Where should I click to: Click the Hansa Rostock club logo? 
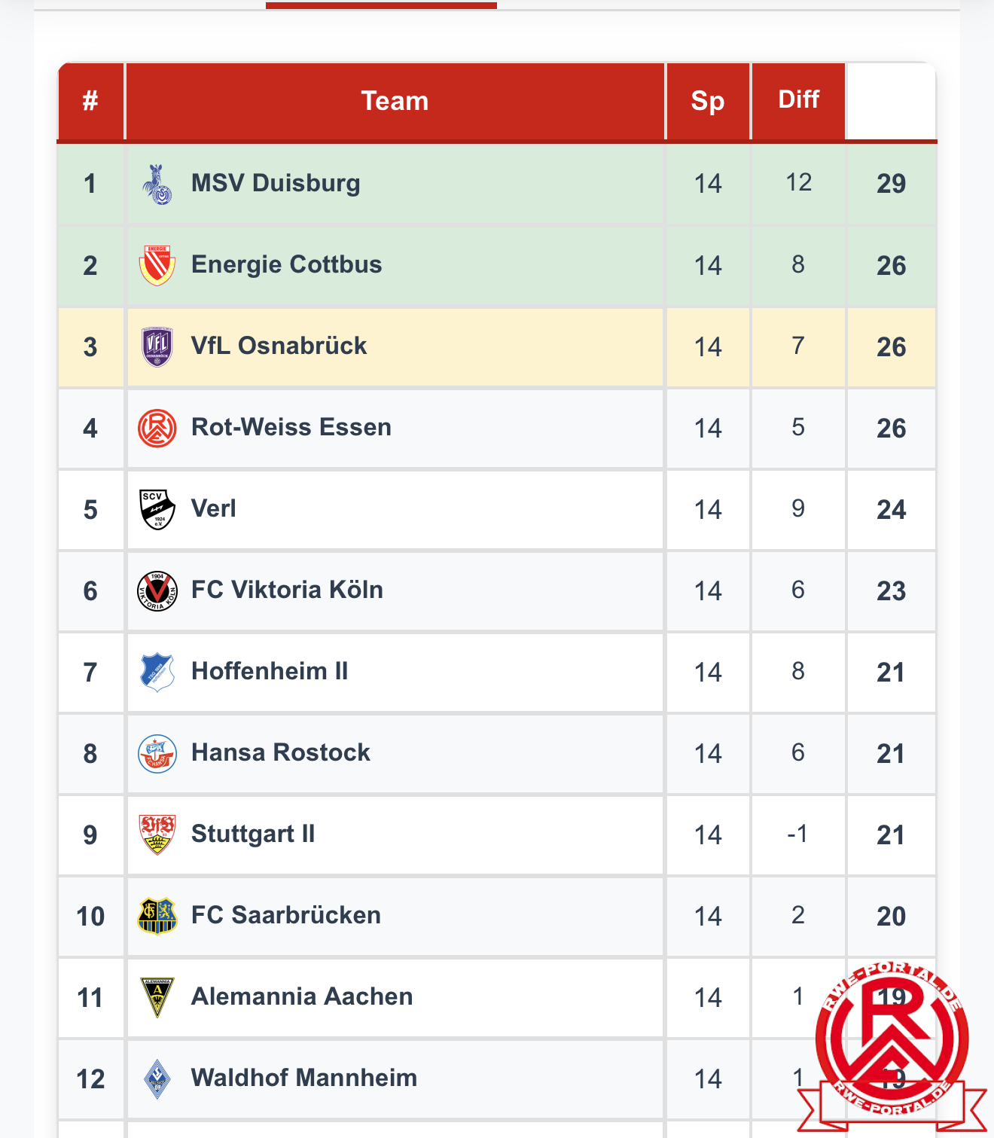click(157, 753)
